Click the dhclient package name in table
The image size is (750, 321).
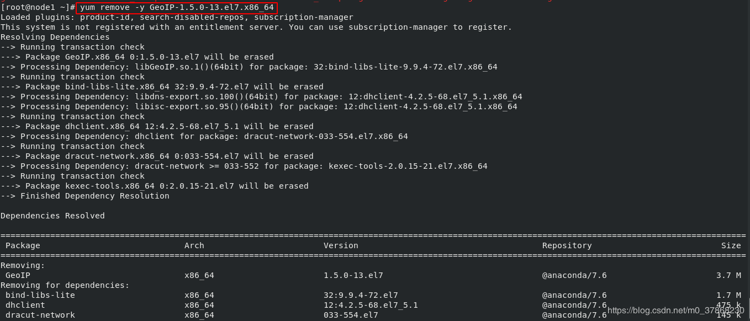pos(25,305)
